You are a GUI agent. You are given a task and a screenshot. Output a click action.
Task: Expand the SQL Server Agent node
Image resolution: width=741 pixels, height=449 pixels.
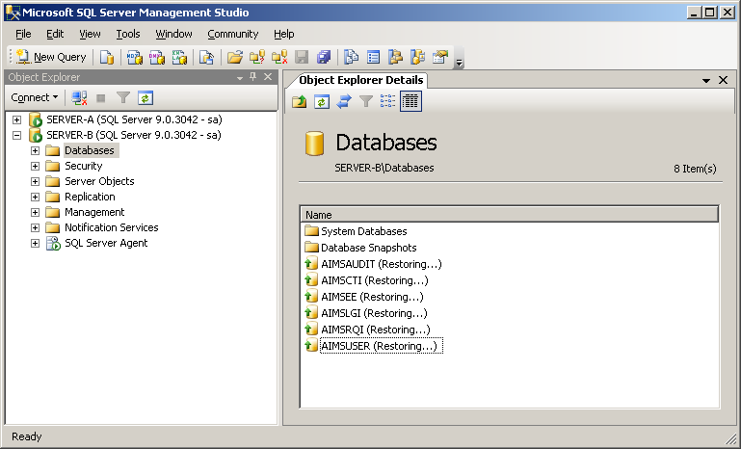click(x=35, y=243)
